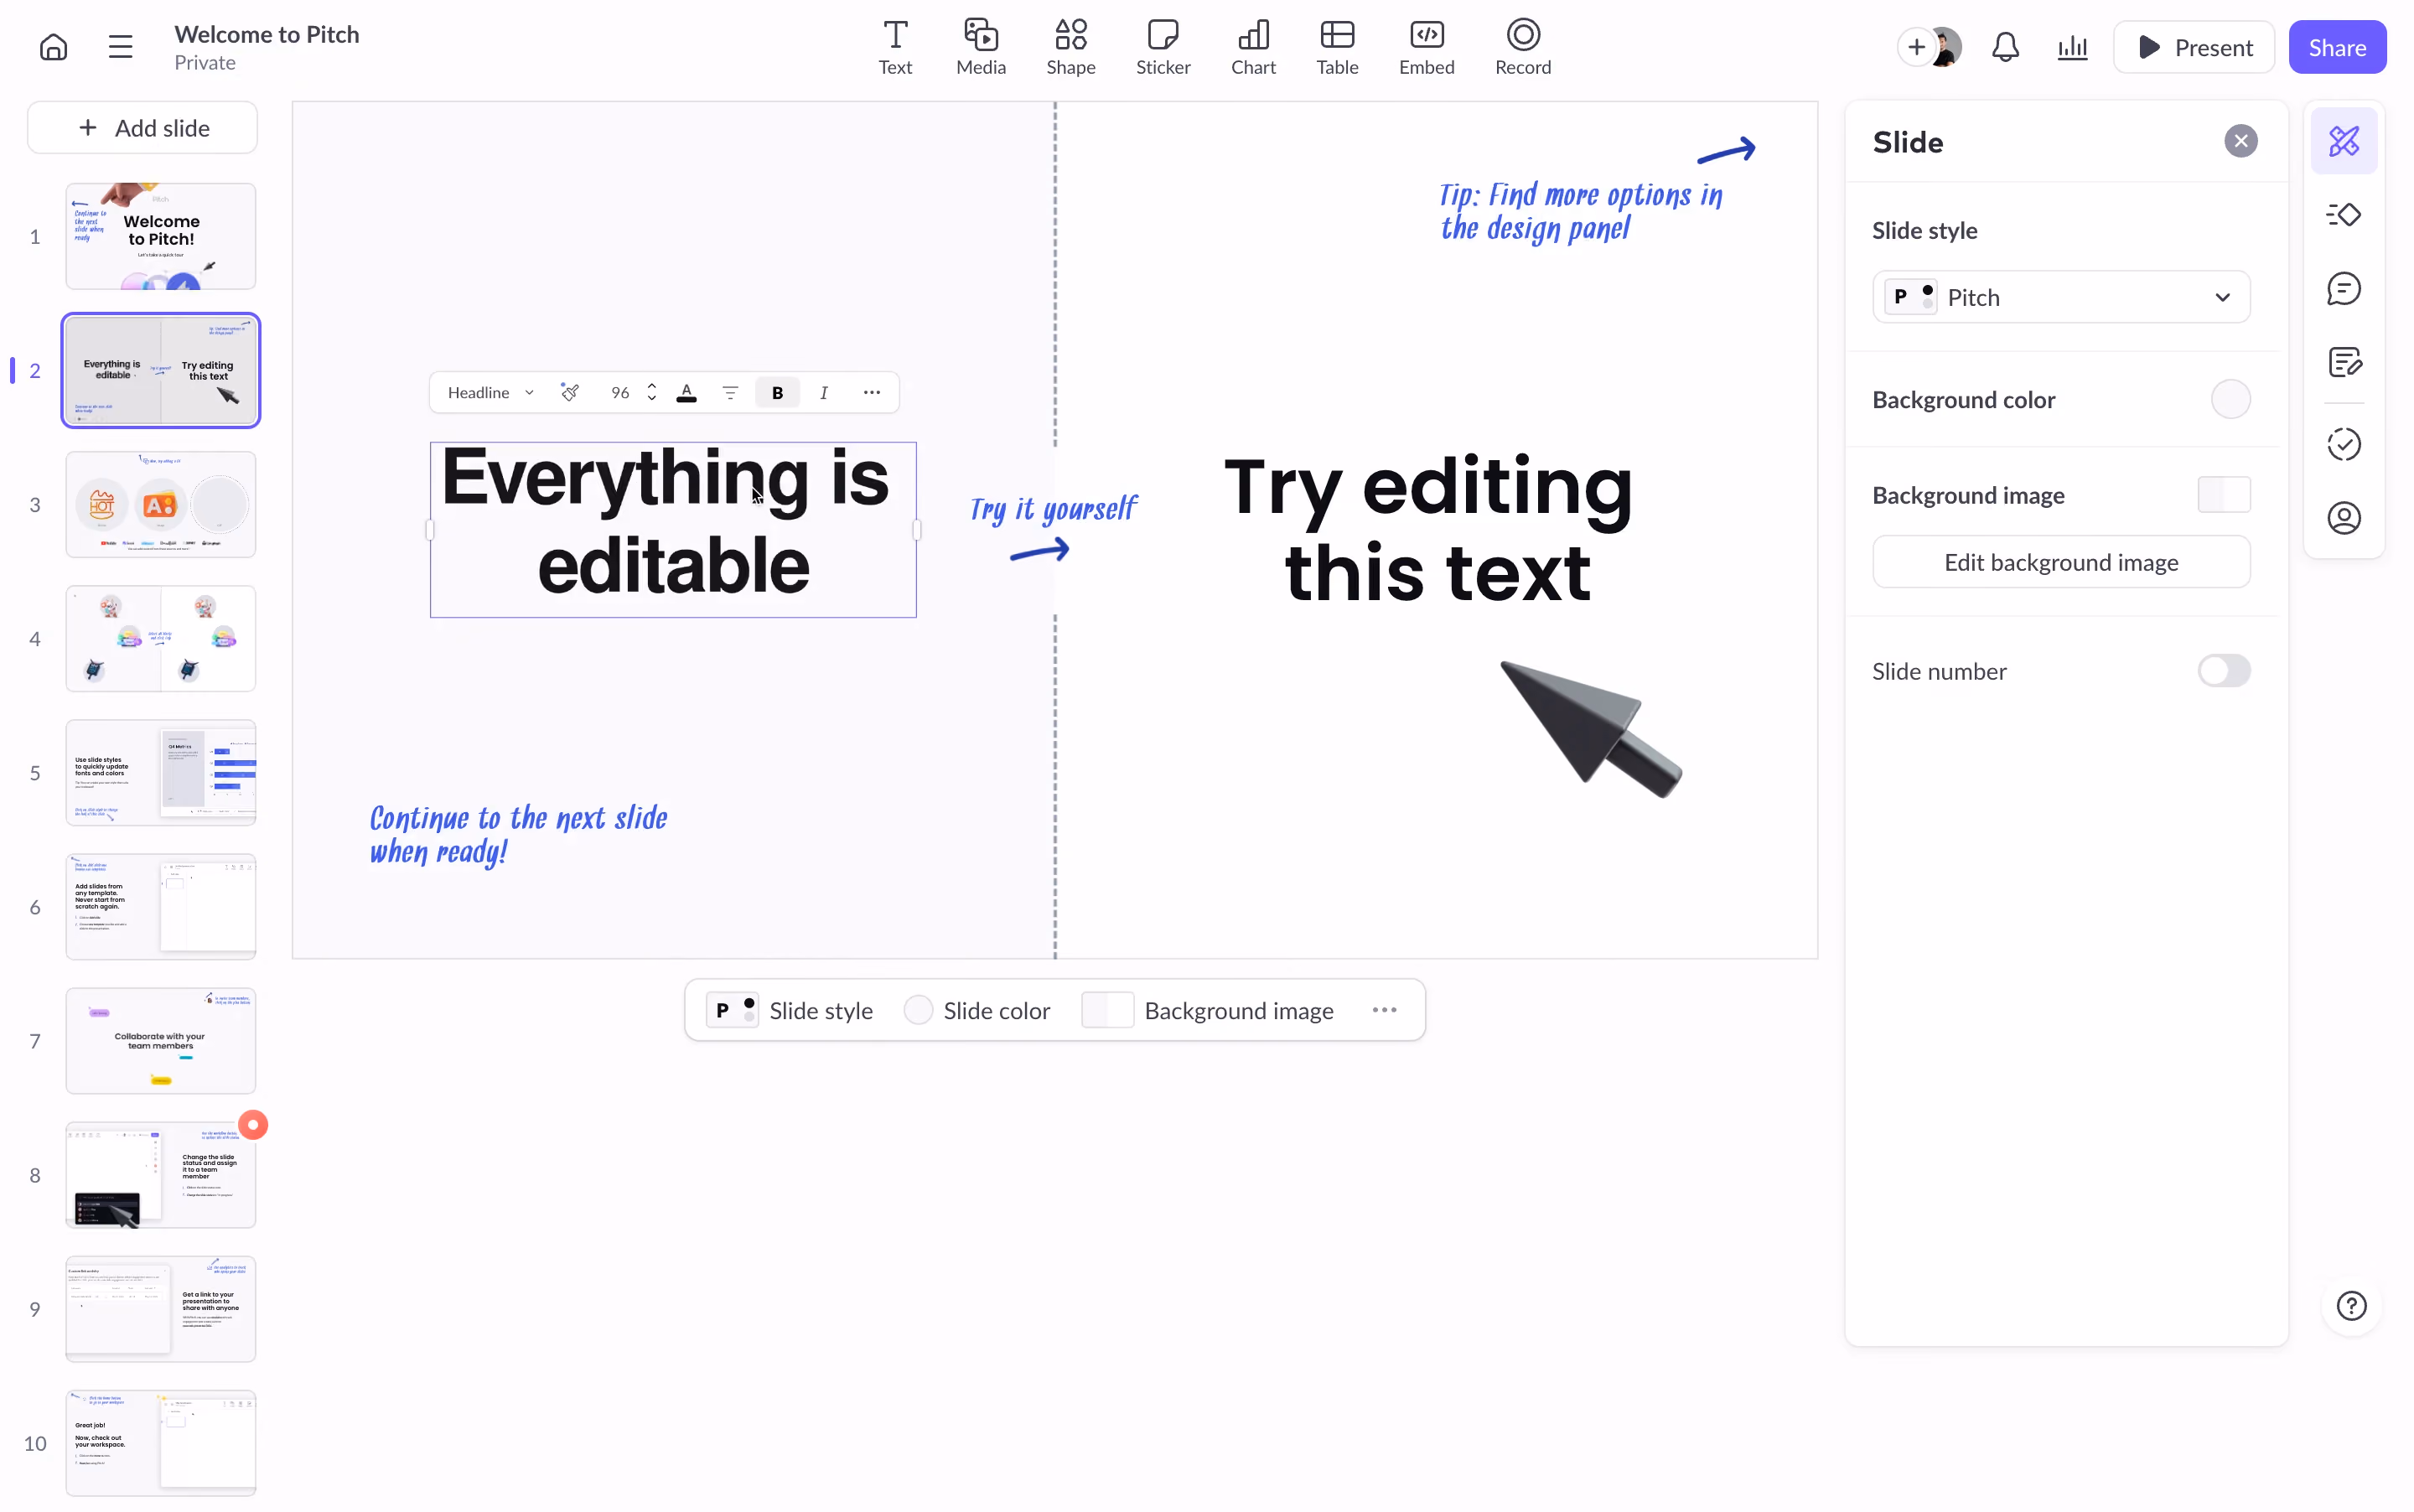Toggle italic formatting

point(823,392)
